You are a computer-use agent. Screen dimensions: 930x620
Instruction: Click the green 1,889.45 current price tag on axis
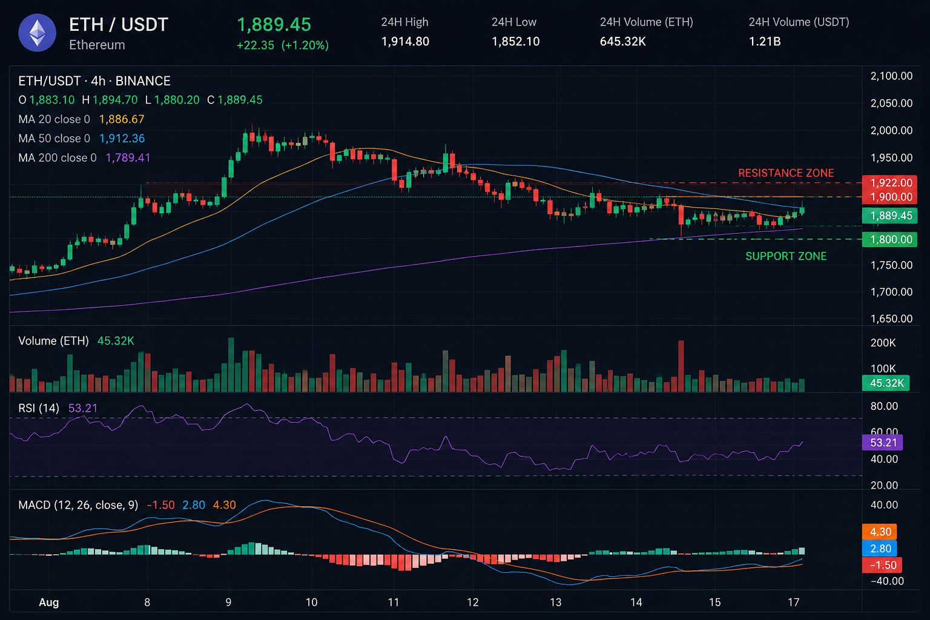coord(890,216)
